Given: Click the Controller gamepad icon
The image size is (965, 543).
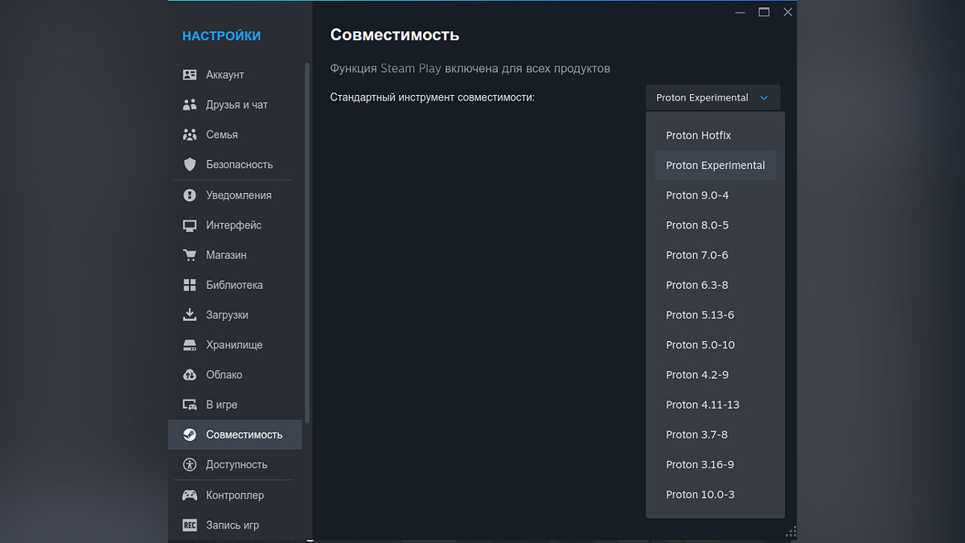Looking at the screenshot, I should pos(190,495).
